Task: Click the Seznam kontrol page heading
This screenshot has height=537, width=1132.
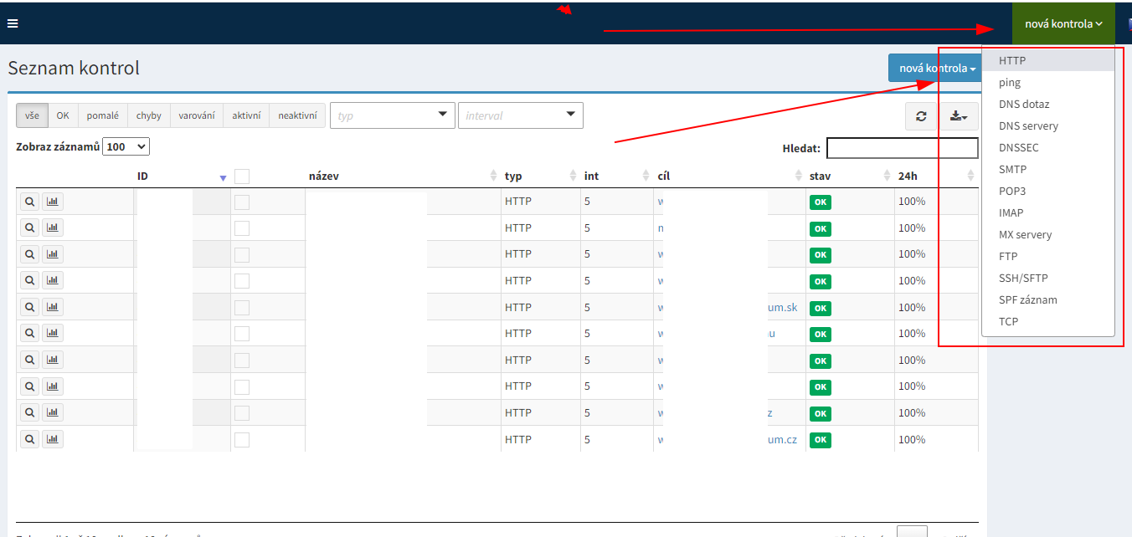Action: pyautogui.click(x=74, y=68)
